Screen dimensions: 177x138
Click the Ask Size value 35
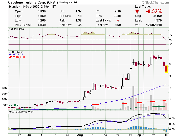point(80,25)
